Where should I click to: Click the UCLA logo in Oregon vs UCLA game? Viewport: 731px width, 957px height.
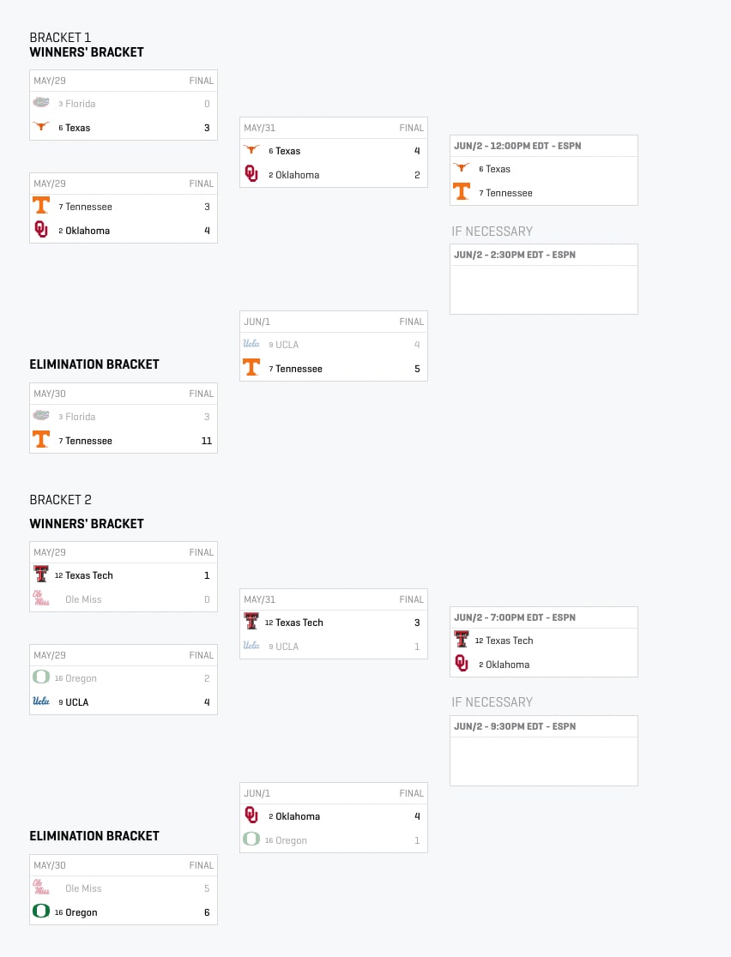click(x=41, y=701)
